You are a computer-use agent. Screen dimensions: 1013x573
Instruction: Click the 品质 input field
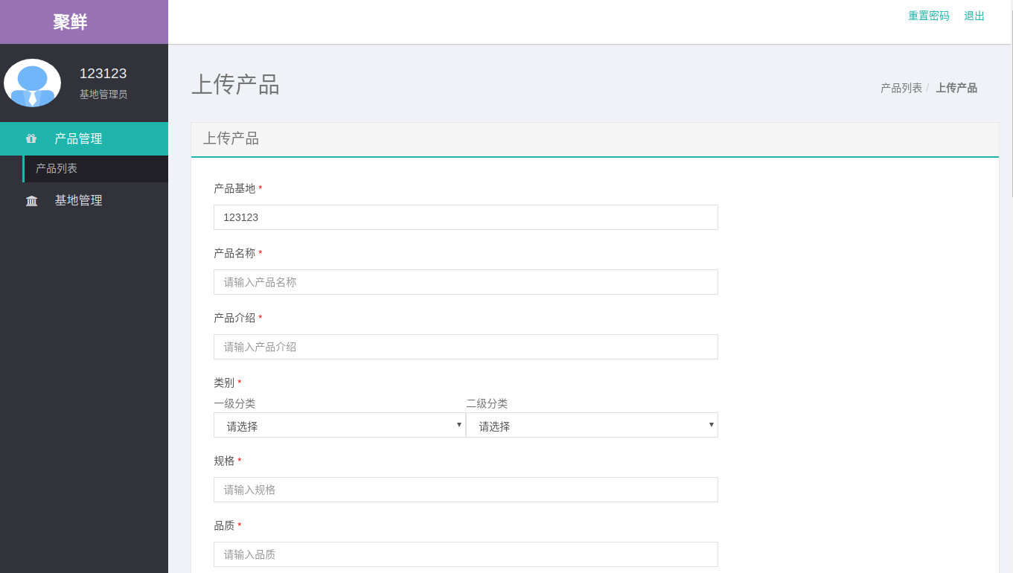point(465,554)
